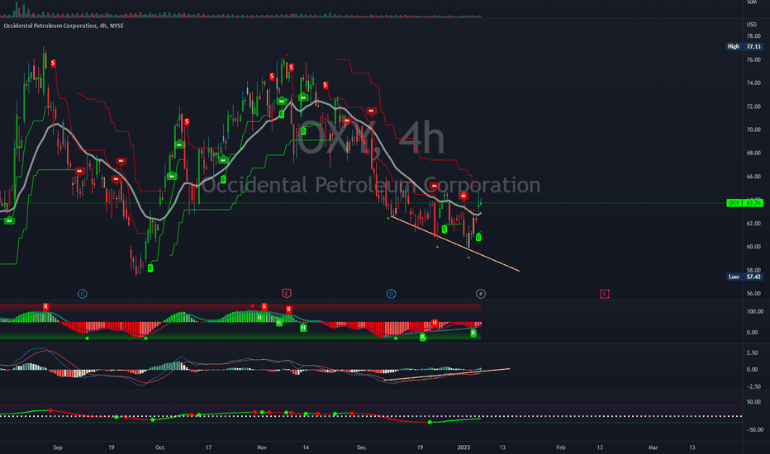This screenshot has width=770, height=454.
Task: Click the 76.00 value on price axis
Action: (x=753, y=60)
